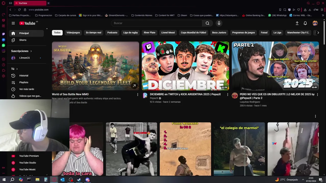Open the PepazX channel avatar
326x183 pixels.
tap(145, 96)
